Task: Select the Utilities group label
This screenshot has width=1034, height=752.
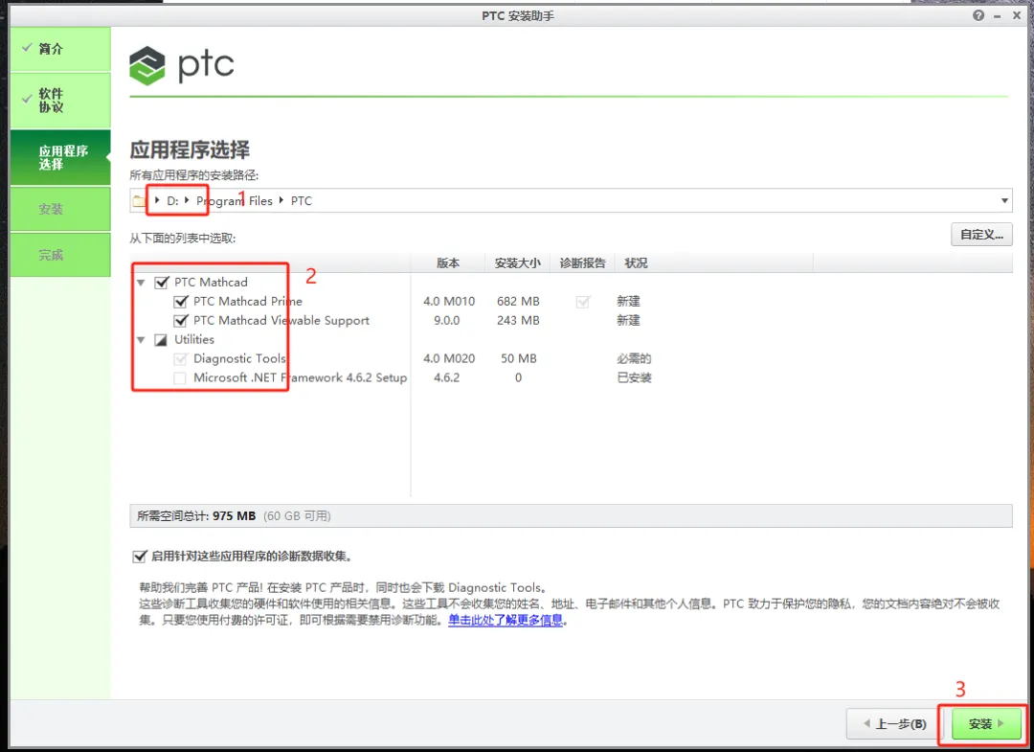Action: 194,340
